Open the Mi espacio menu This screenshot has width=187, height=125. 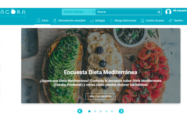(180, 10)
